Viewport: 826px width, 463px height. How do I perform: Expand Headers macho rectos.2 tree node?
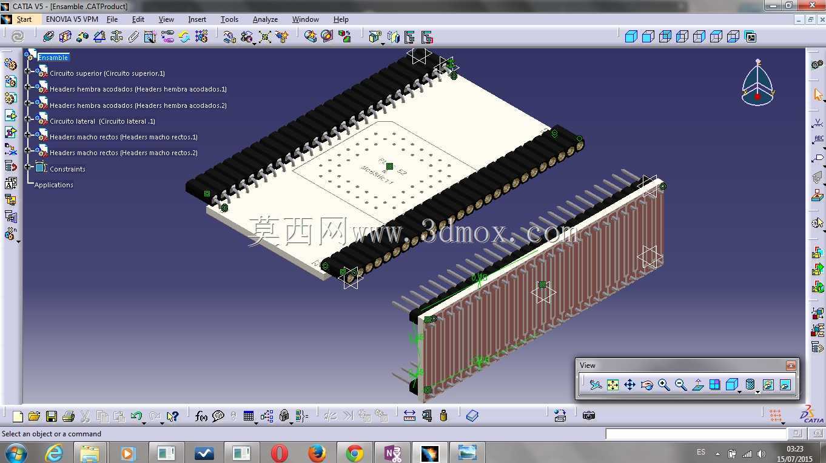[x=27, y=150]
